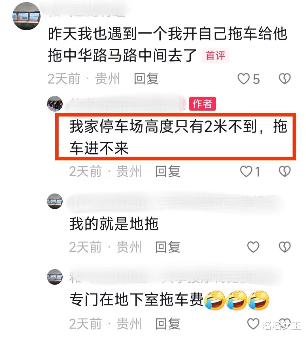Dislike the 我的就是地拖 comment

coord(284,247)
